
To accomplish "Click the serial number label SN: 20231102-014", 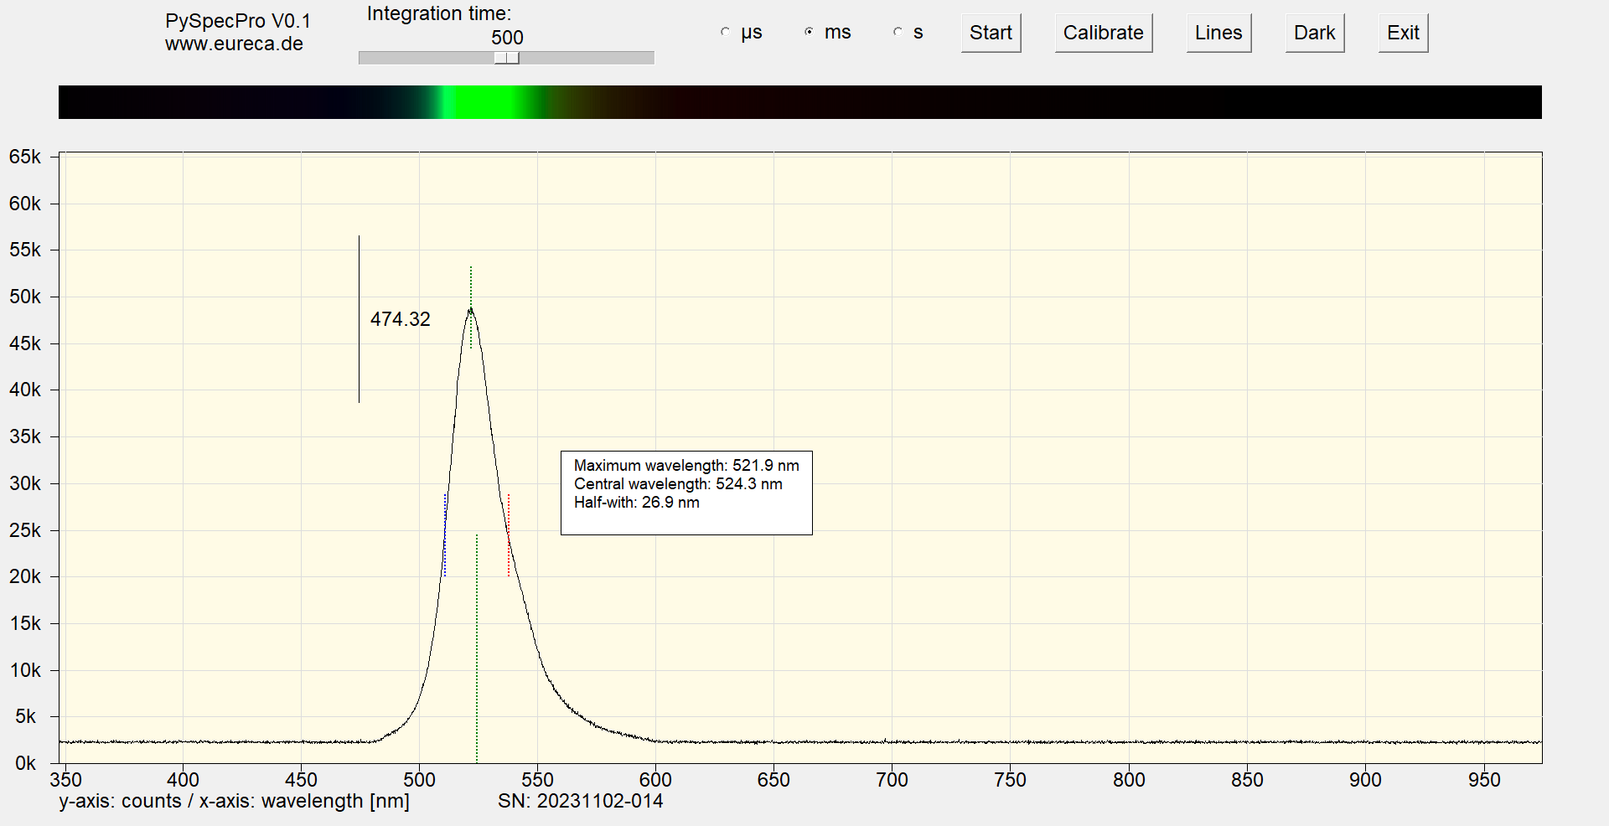I will [x=580, y=802].
